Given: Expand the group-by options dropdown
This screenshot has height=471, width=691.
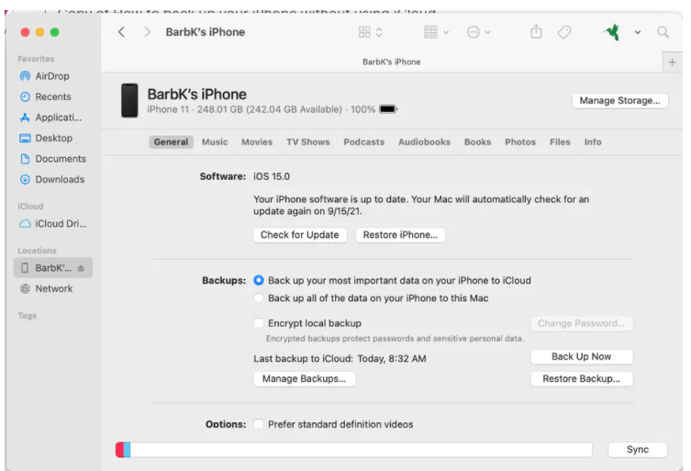Looking at the screenshot, I should tap(436, 32).
